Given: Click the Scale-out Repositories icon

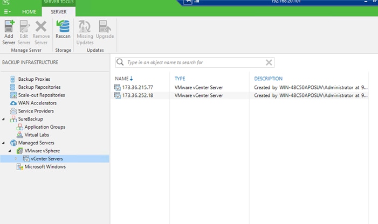Looking at the screenshot, I should tap(13, 95).
